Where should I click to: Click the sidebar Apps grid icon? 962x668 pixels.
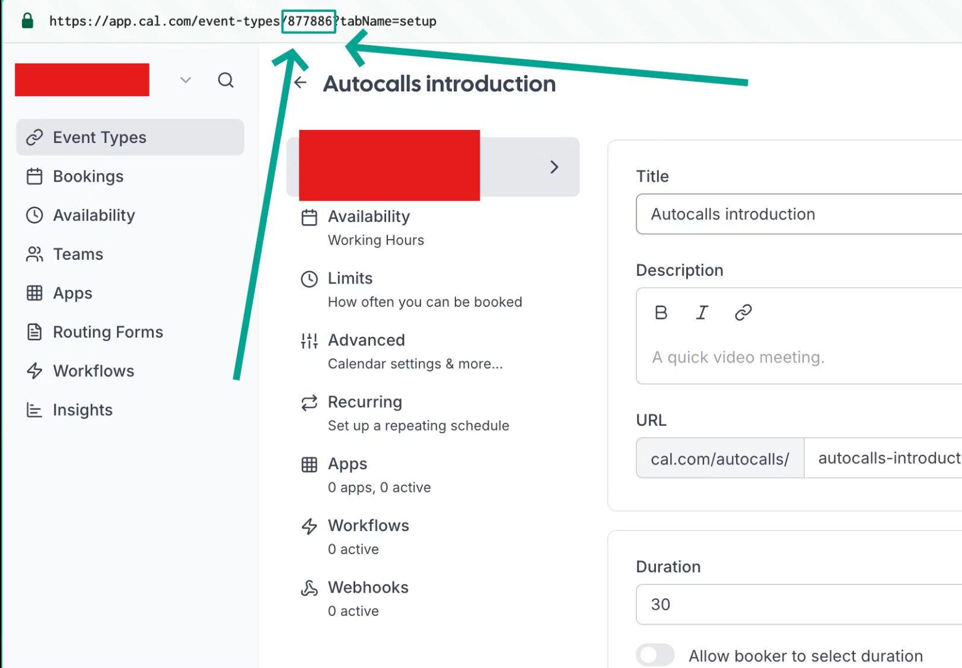pos(34,293)
